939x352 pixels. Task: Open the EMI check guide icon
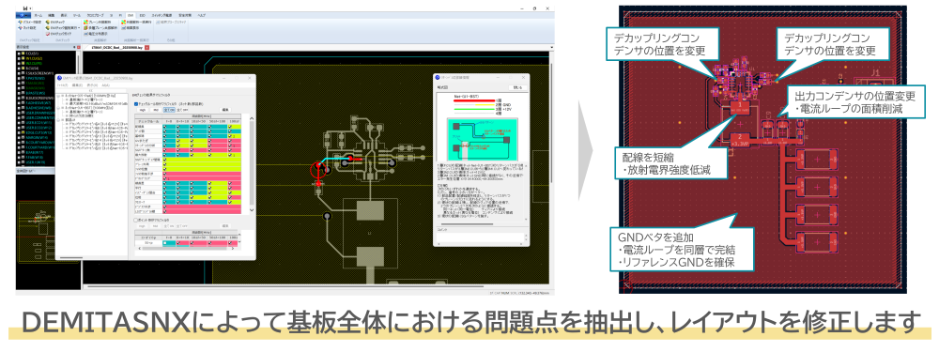click(x=47, y=34)
